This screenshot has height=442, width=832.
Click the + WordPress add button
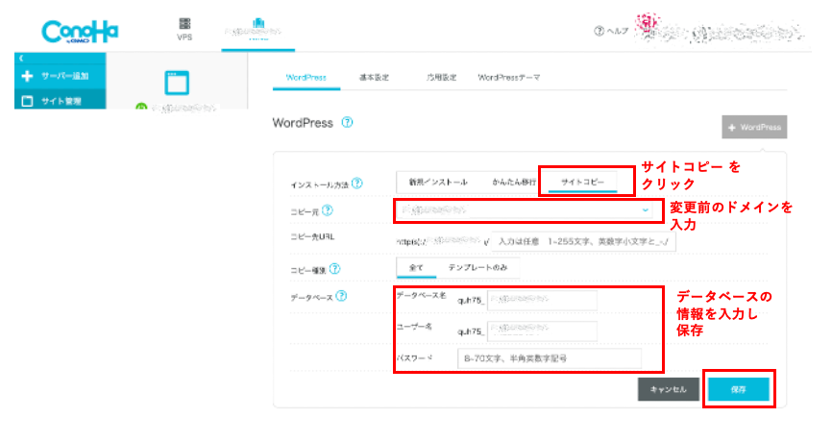[x=754, y=128]
